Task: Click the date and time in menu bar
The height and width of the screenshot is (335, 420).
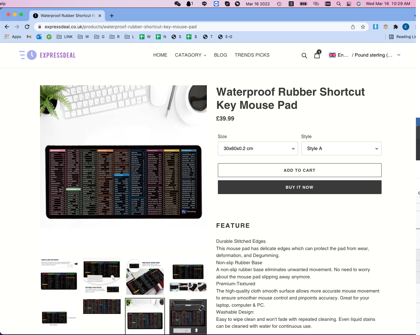Action: 388,4
